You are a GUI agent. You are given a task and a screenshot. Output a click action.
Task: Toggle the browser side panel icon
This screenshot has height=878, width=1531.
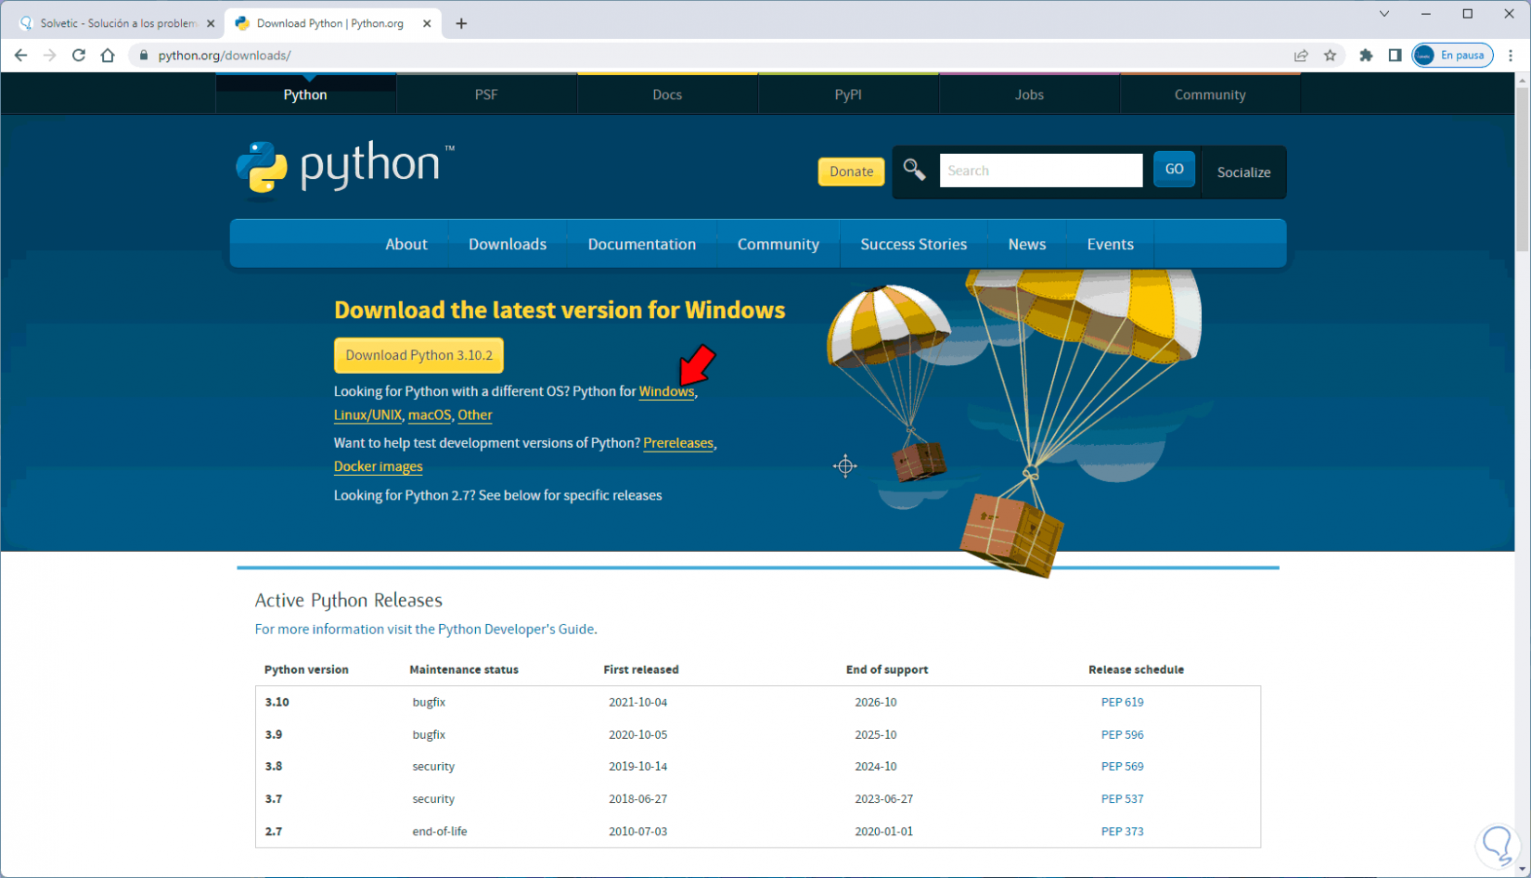pos(1395,56)
